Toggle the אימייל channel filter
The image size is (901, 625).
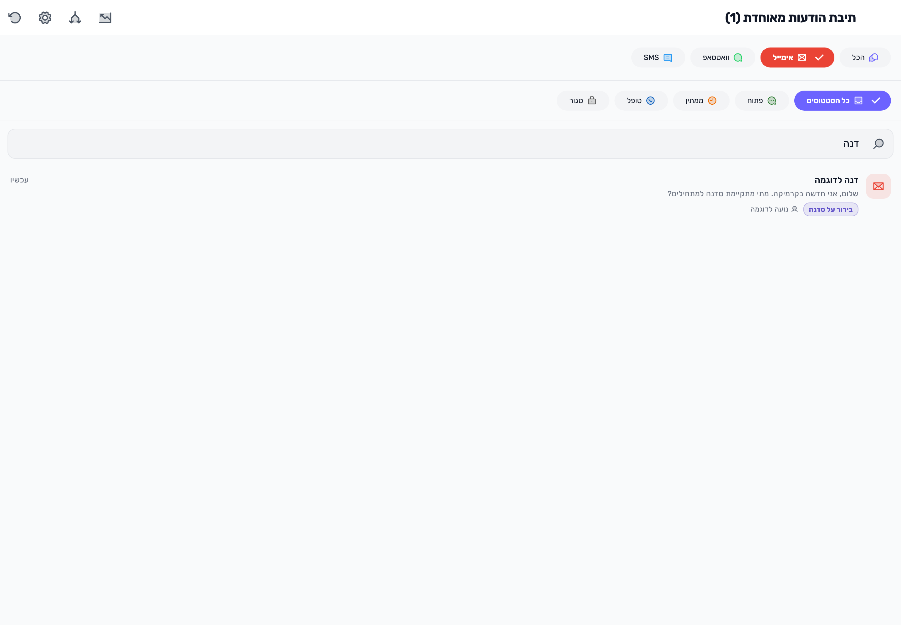(797, 57)
